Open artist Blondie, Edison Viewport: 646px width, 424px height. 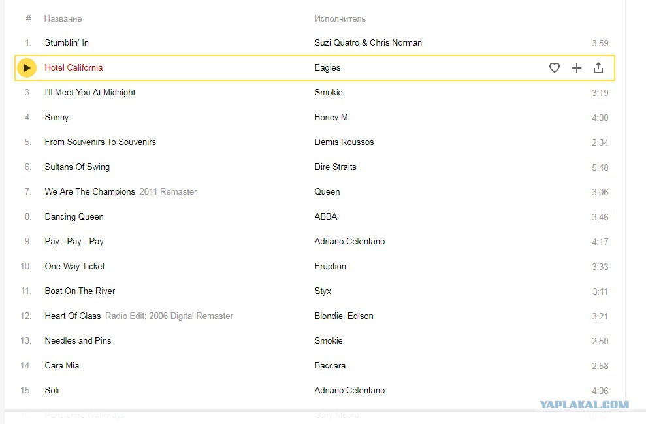pyautogui.click(x=344, y=316)
